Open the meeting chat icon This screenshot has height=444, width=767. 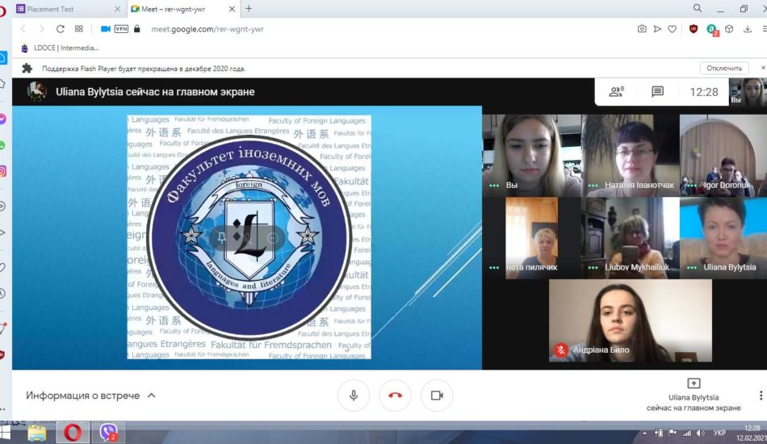point(657,92)
